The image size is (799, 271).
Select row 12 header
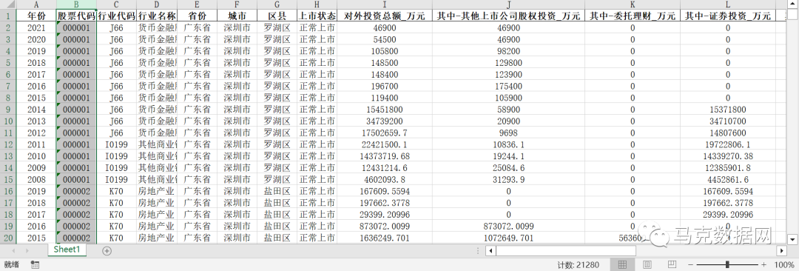tap(8, 145)
